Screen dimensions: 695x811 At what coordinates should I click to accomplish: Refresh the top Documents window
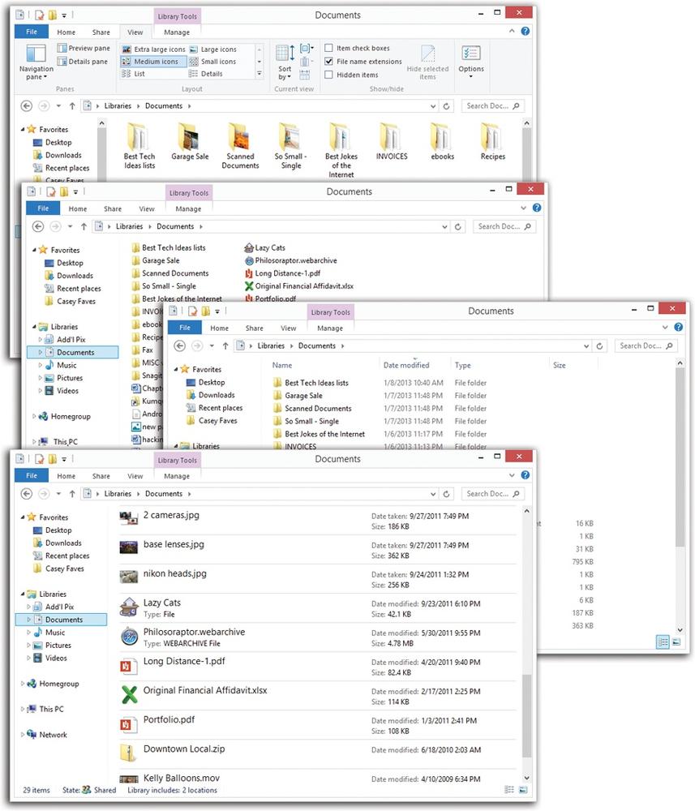click(446, 106)
